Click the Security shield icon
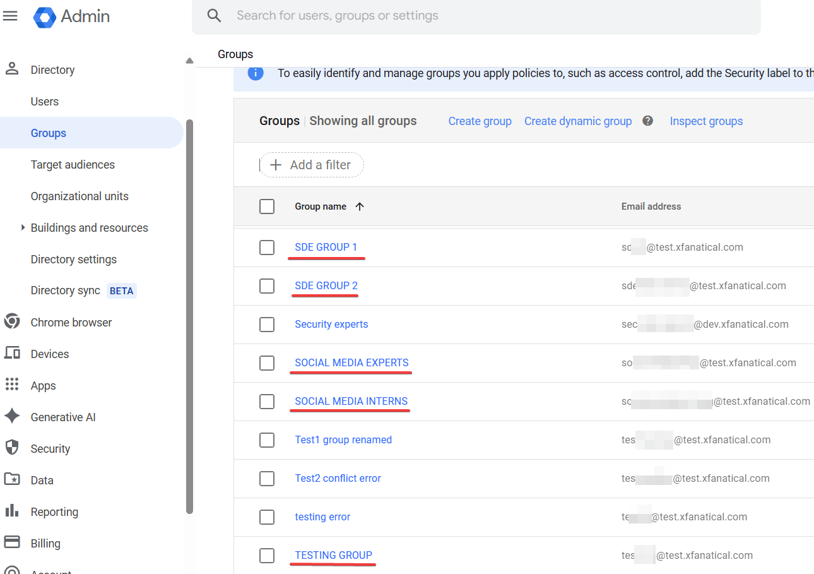This screenshot has height=574, width=814. (x=11, y=448)
